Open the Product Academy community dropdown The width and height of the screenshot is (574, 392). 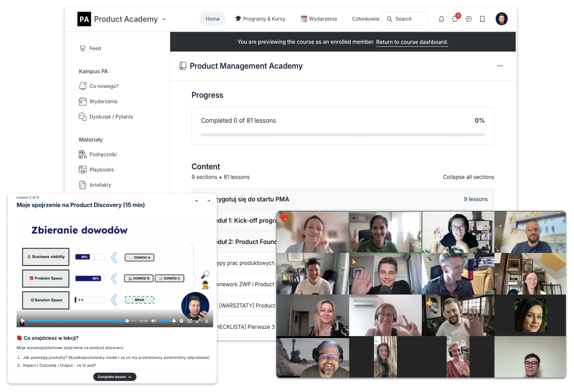click(164, 19)
